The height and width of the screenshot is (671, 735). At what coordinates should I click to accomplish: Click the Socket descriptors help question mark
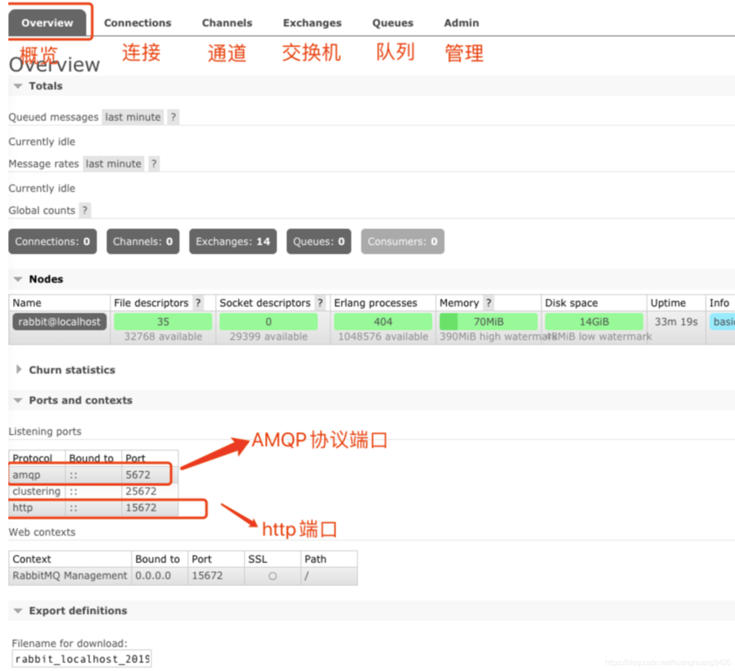tap(320, 303)
